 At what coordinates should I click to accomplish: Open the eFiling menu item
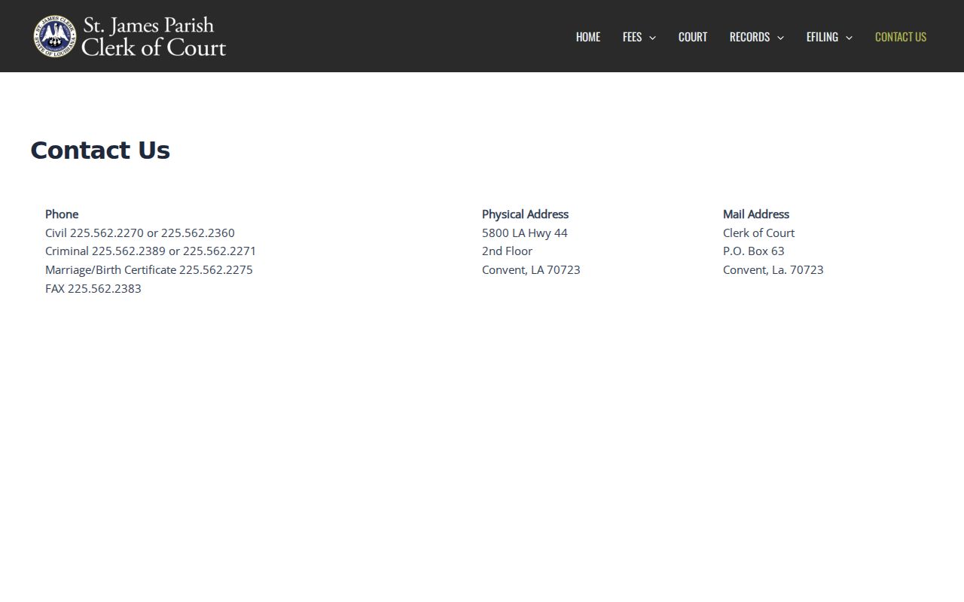(822, 37)
